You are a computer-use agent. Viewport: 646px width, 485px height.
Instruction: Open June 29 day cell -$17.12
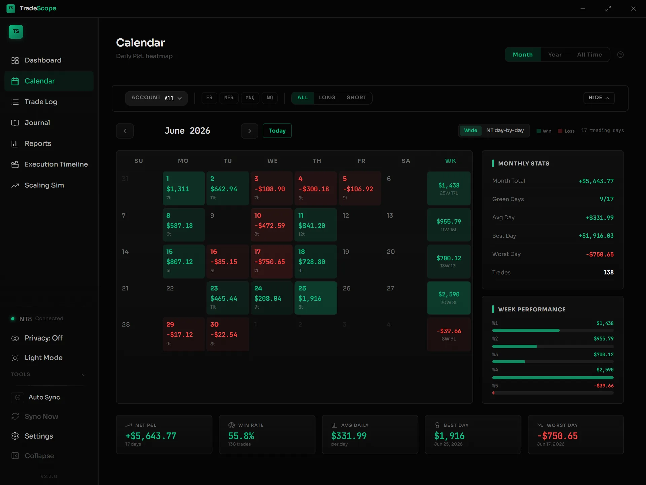point(183,334)
